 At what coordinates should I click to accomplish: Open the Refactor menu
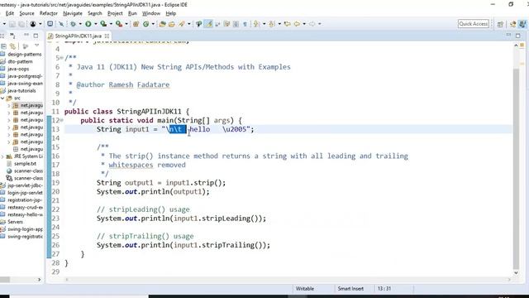tap(49, 13)
